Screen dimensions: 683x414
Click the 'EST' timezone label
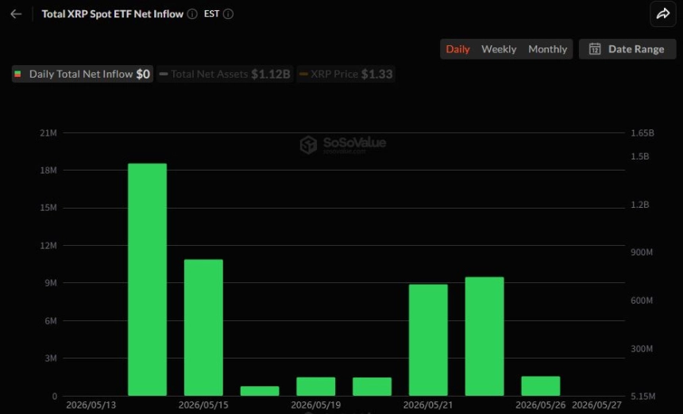[x=212, y=14]
